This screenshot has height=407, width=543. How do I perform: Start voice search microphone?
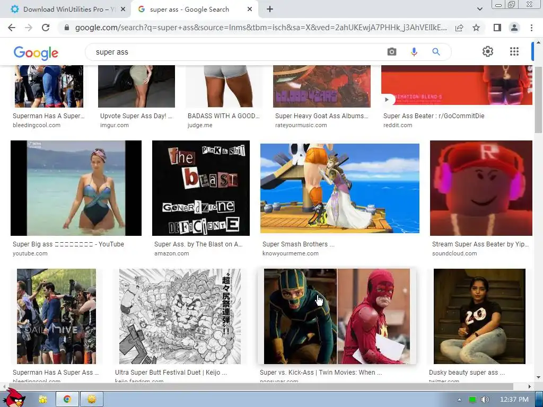point(414,52)
